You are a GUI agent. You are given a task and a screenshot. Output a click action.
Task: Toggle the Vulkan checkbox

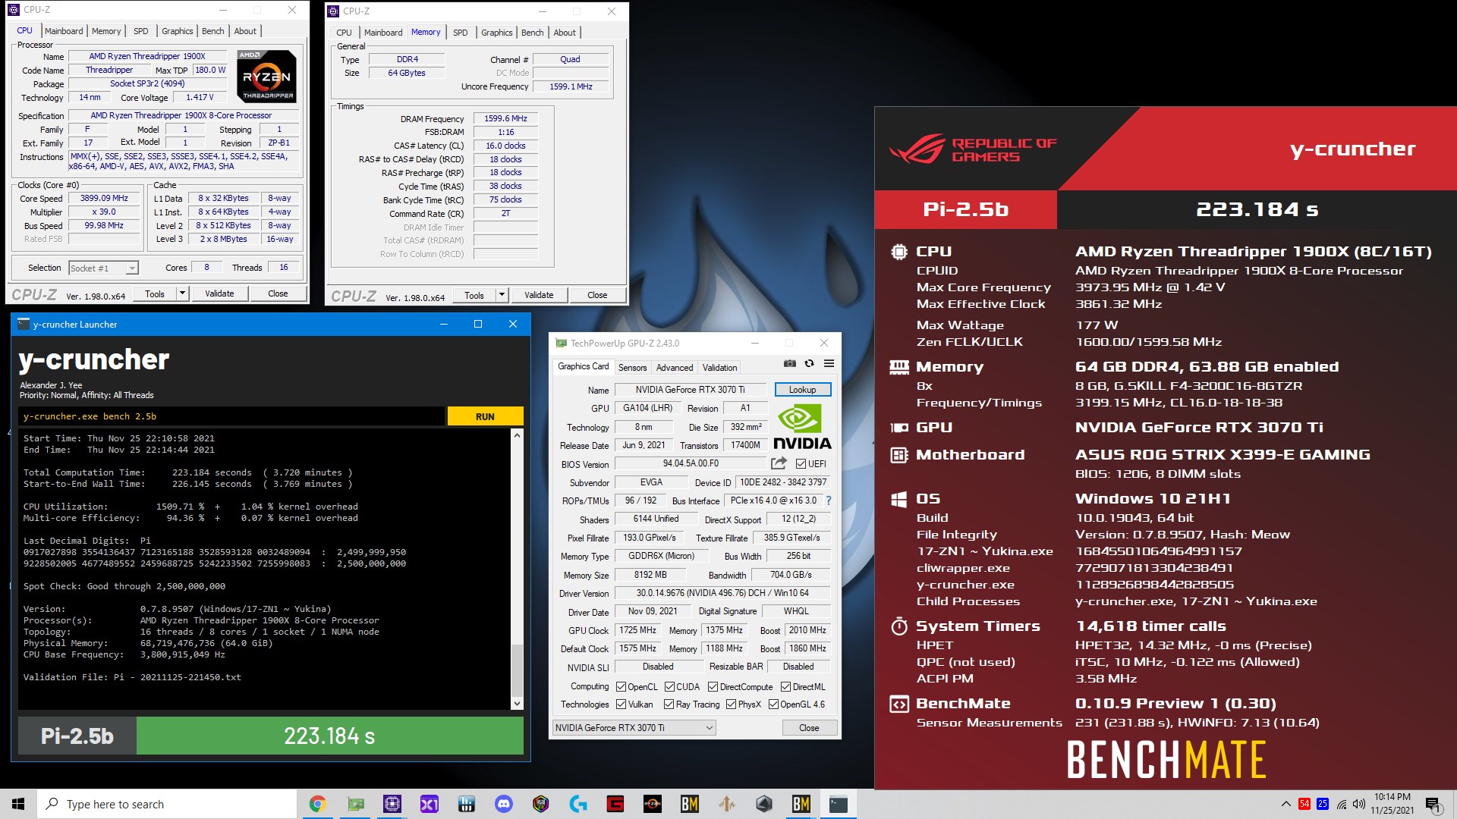[x=622, y=704]
